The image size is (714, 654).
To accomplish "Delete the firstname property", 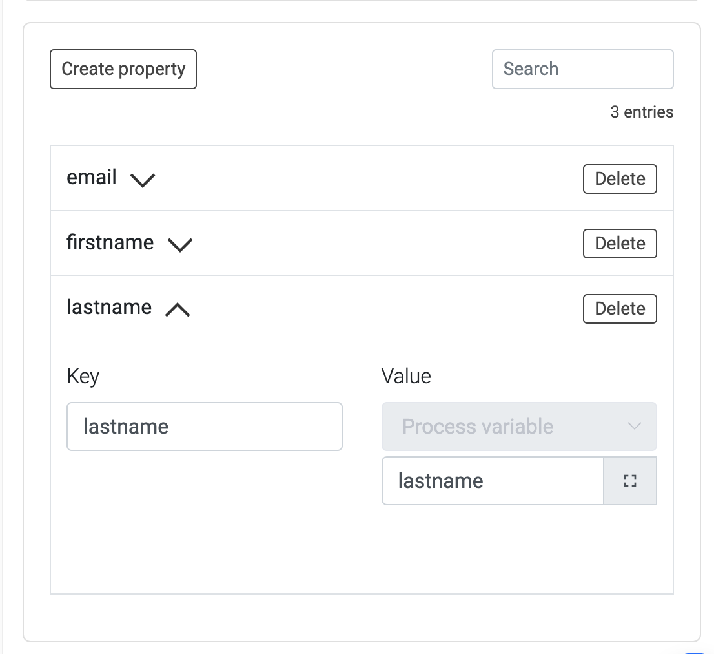I will coord(619,244).
